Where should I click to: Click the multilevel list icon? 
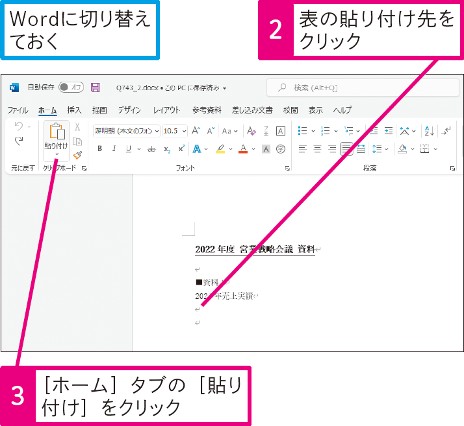click(348, 130)
